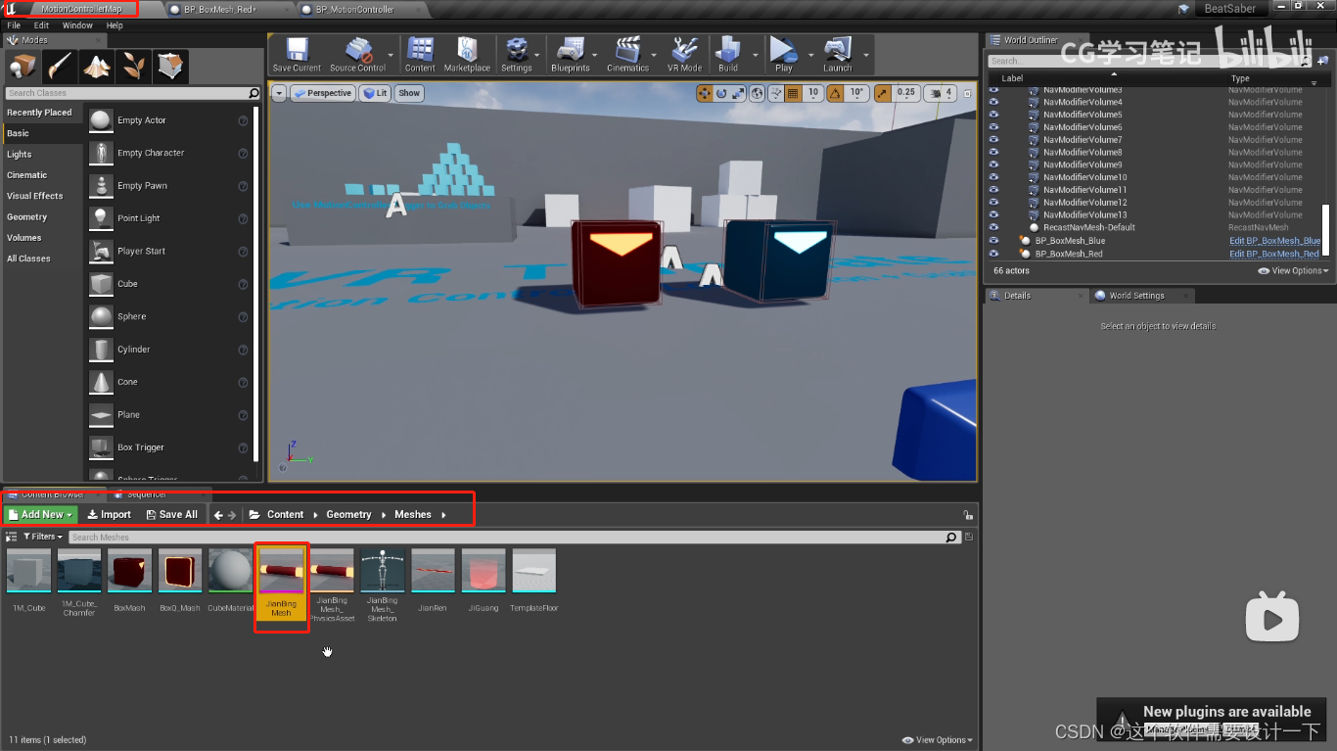
Task: Open rotation snap 10° dropdown
Action: pos(857,93)
